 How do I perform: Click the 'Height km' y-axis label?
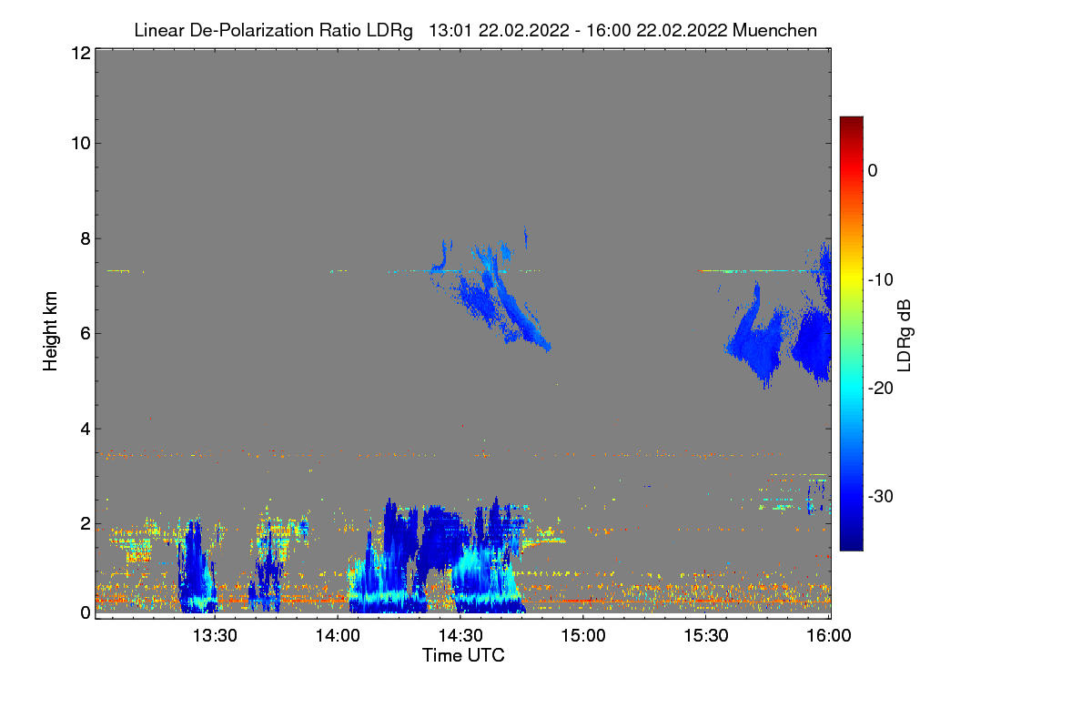50,331
